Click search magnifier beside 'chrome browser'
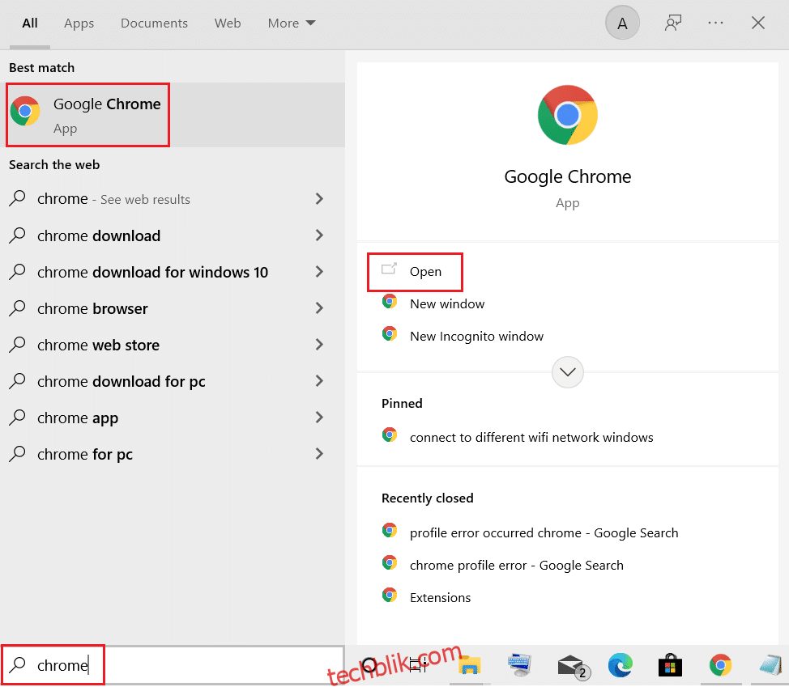 [17, 307]
